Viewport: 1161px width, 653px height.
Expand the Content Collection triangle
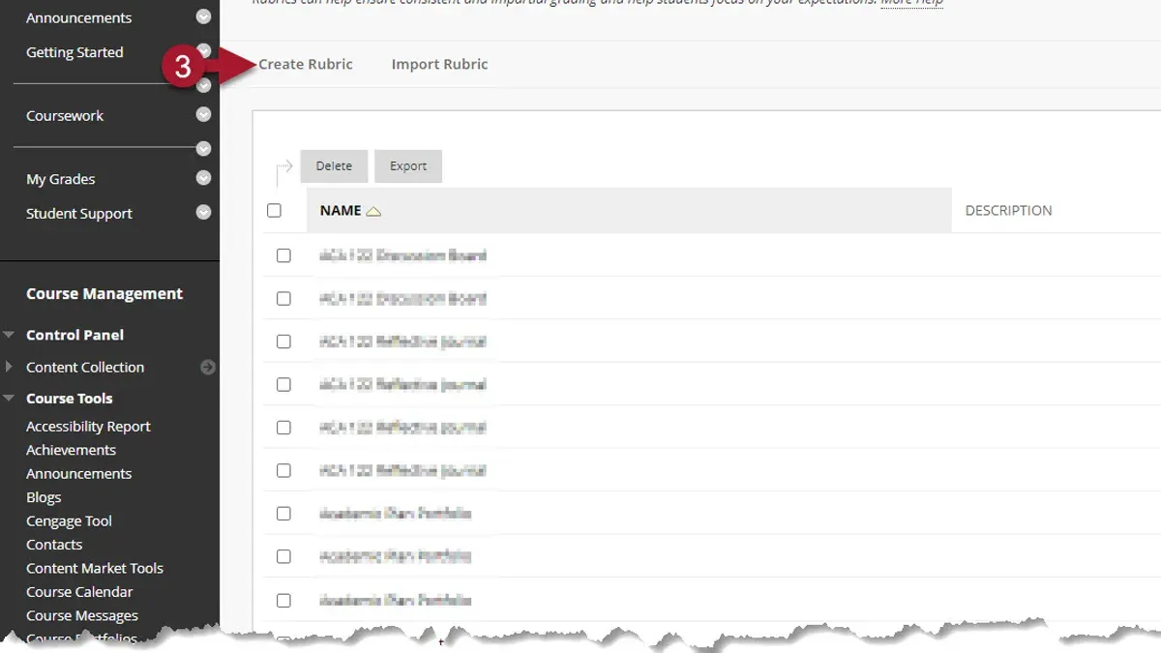click(9, 367)
